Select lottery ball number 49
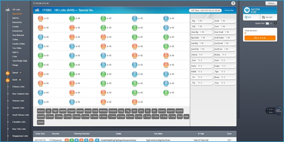The width and height of the screenshot is (284, 142). (x=166, y=92)
